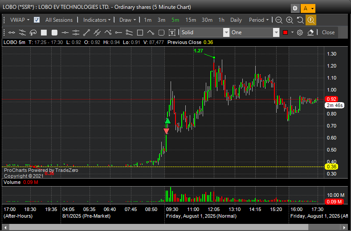Open the Draw menu
The image size is (351, 231).
pyautogui.click(x=127, y=20)
